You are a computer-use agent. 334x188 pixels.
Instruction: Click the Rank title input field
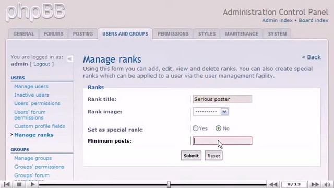click(222, 99)
